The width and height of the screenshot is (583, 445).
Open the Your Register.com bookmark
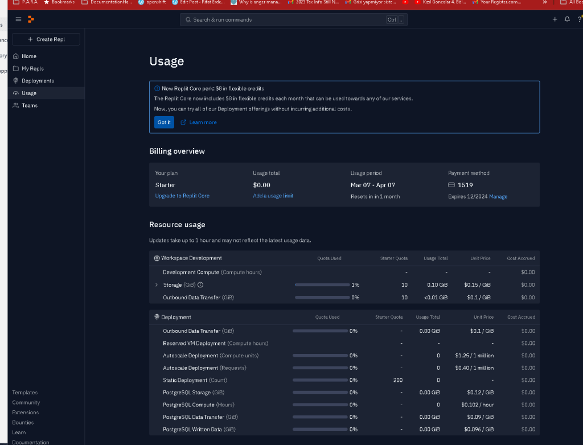(496, 2)
